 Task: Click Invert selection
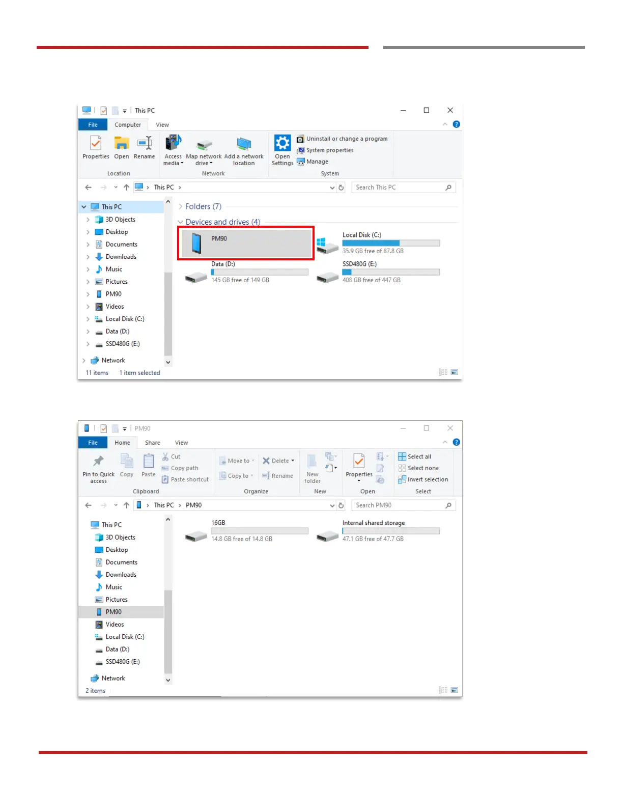coord(423,479)
